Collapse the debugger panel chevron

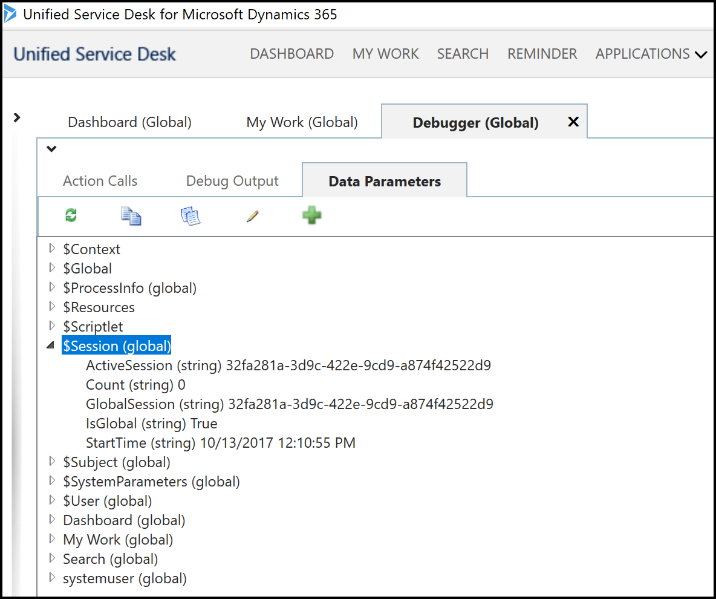tap(51, 148)
